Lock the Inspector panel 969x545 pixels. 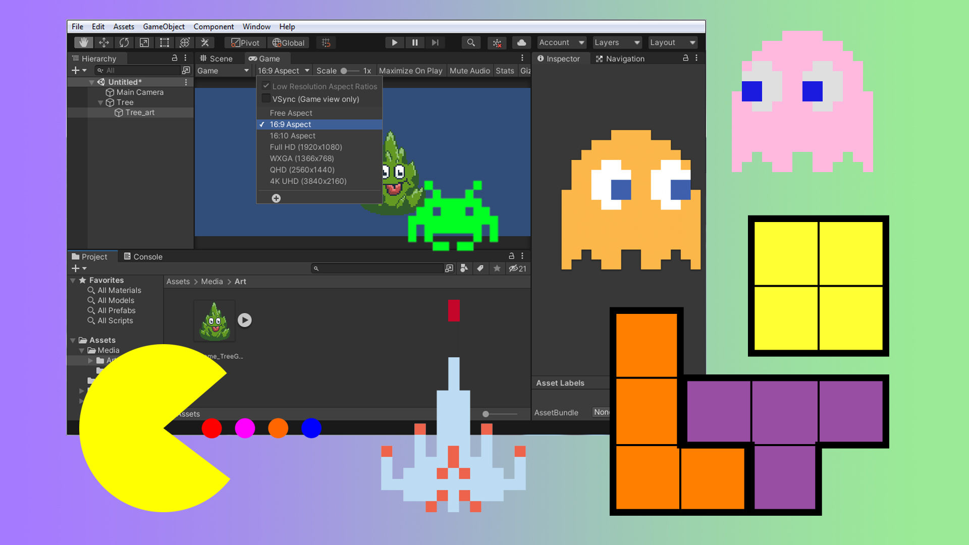685,58
